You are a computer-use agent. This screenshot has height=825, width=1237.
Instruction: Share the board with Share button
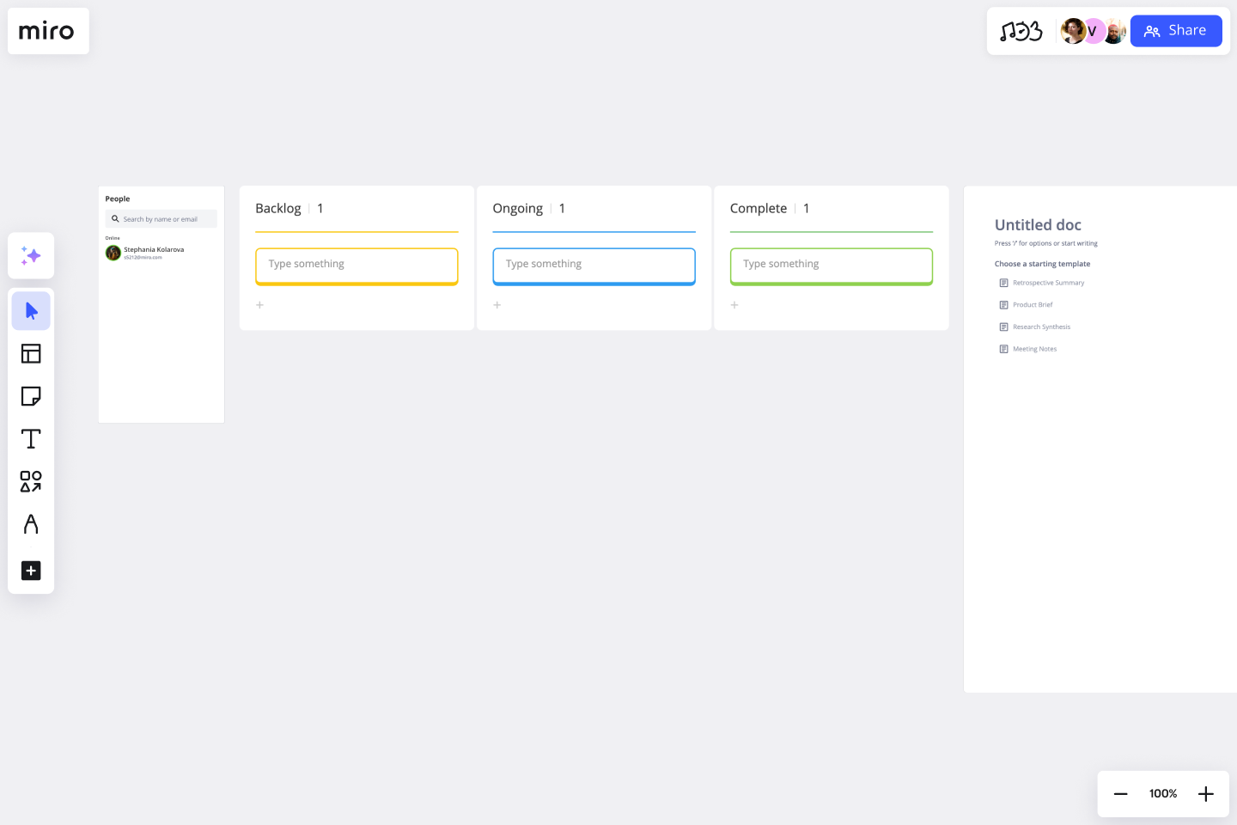[1176, 31]
